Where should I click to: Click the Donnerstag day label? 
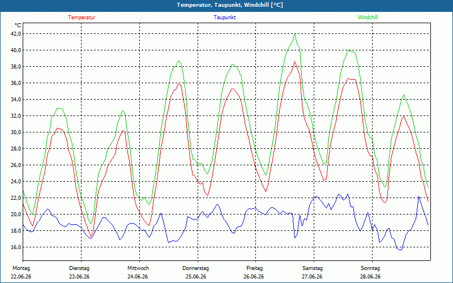pos(195,268)
